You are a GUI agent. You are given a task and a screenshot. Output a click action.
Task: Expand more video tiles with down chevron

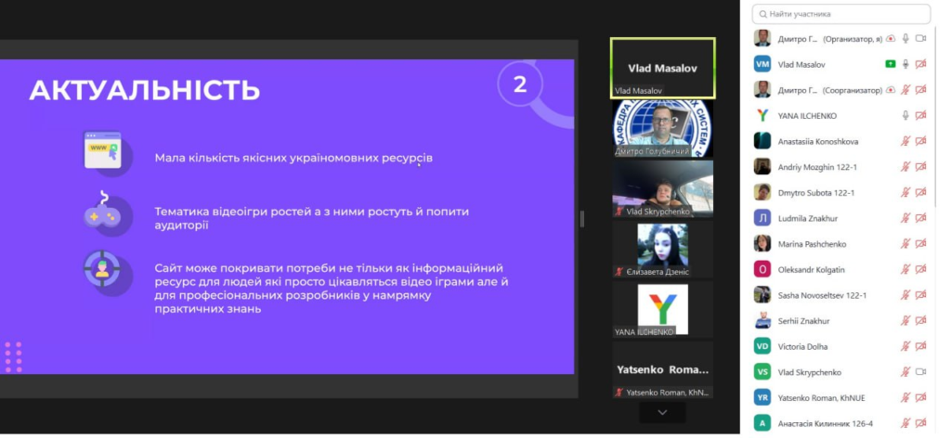662,411
